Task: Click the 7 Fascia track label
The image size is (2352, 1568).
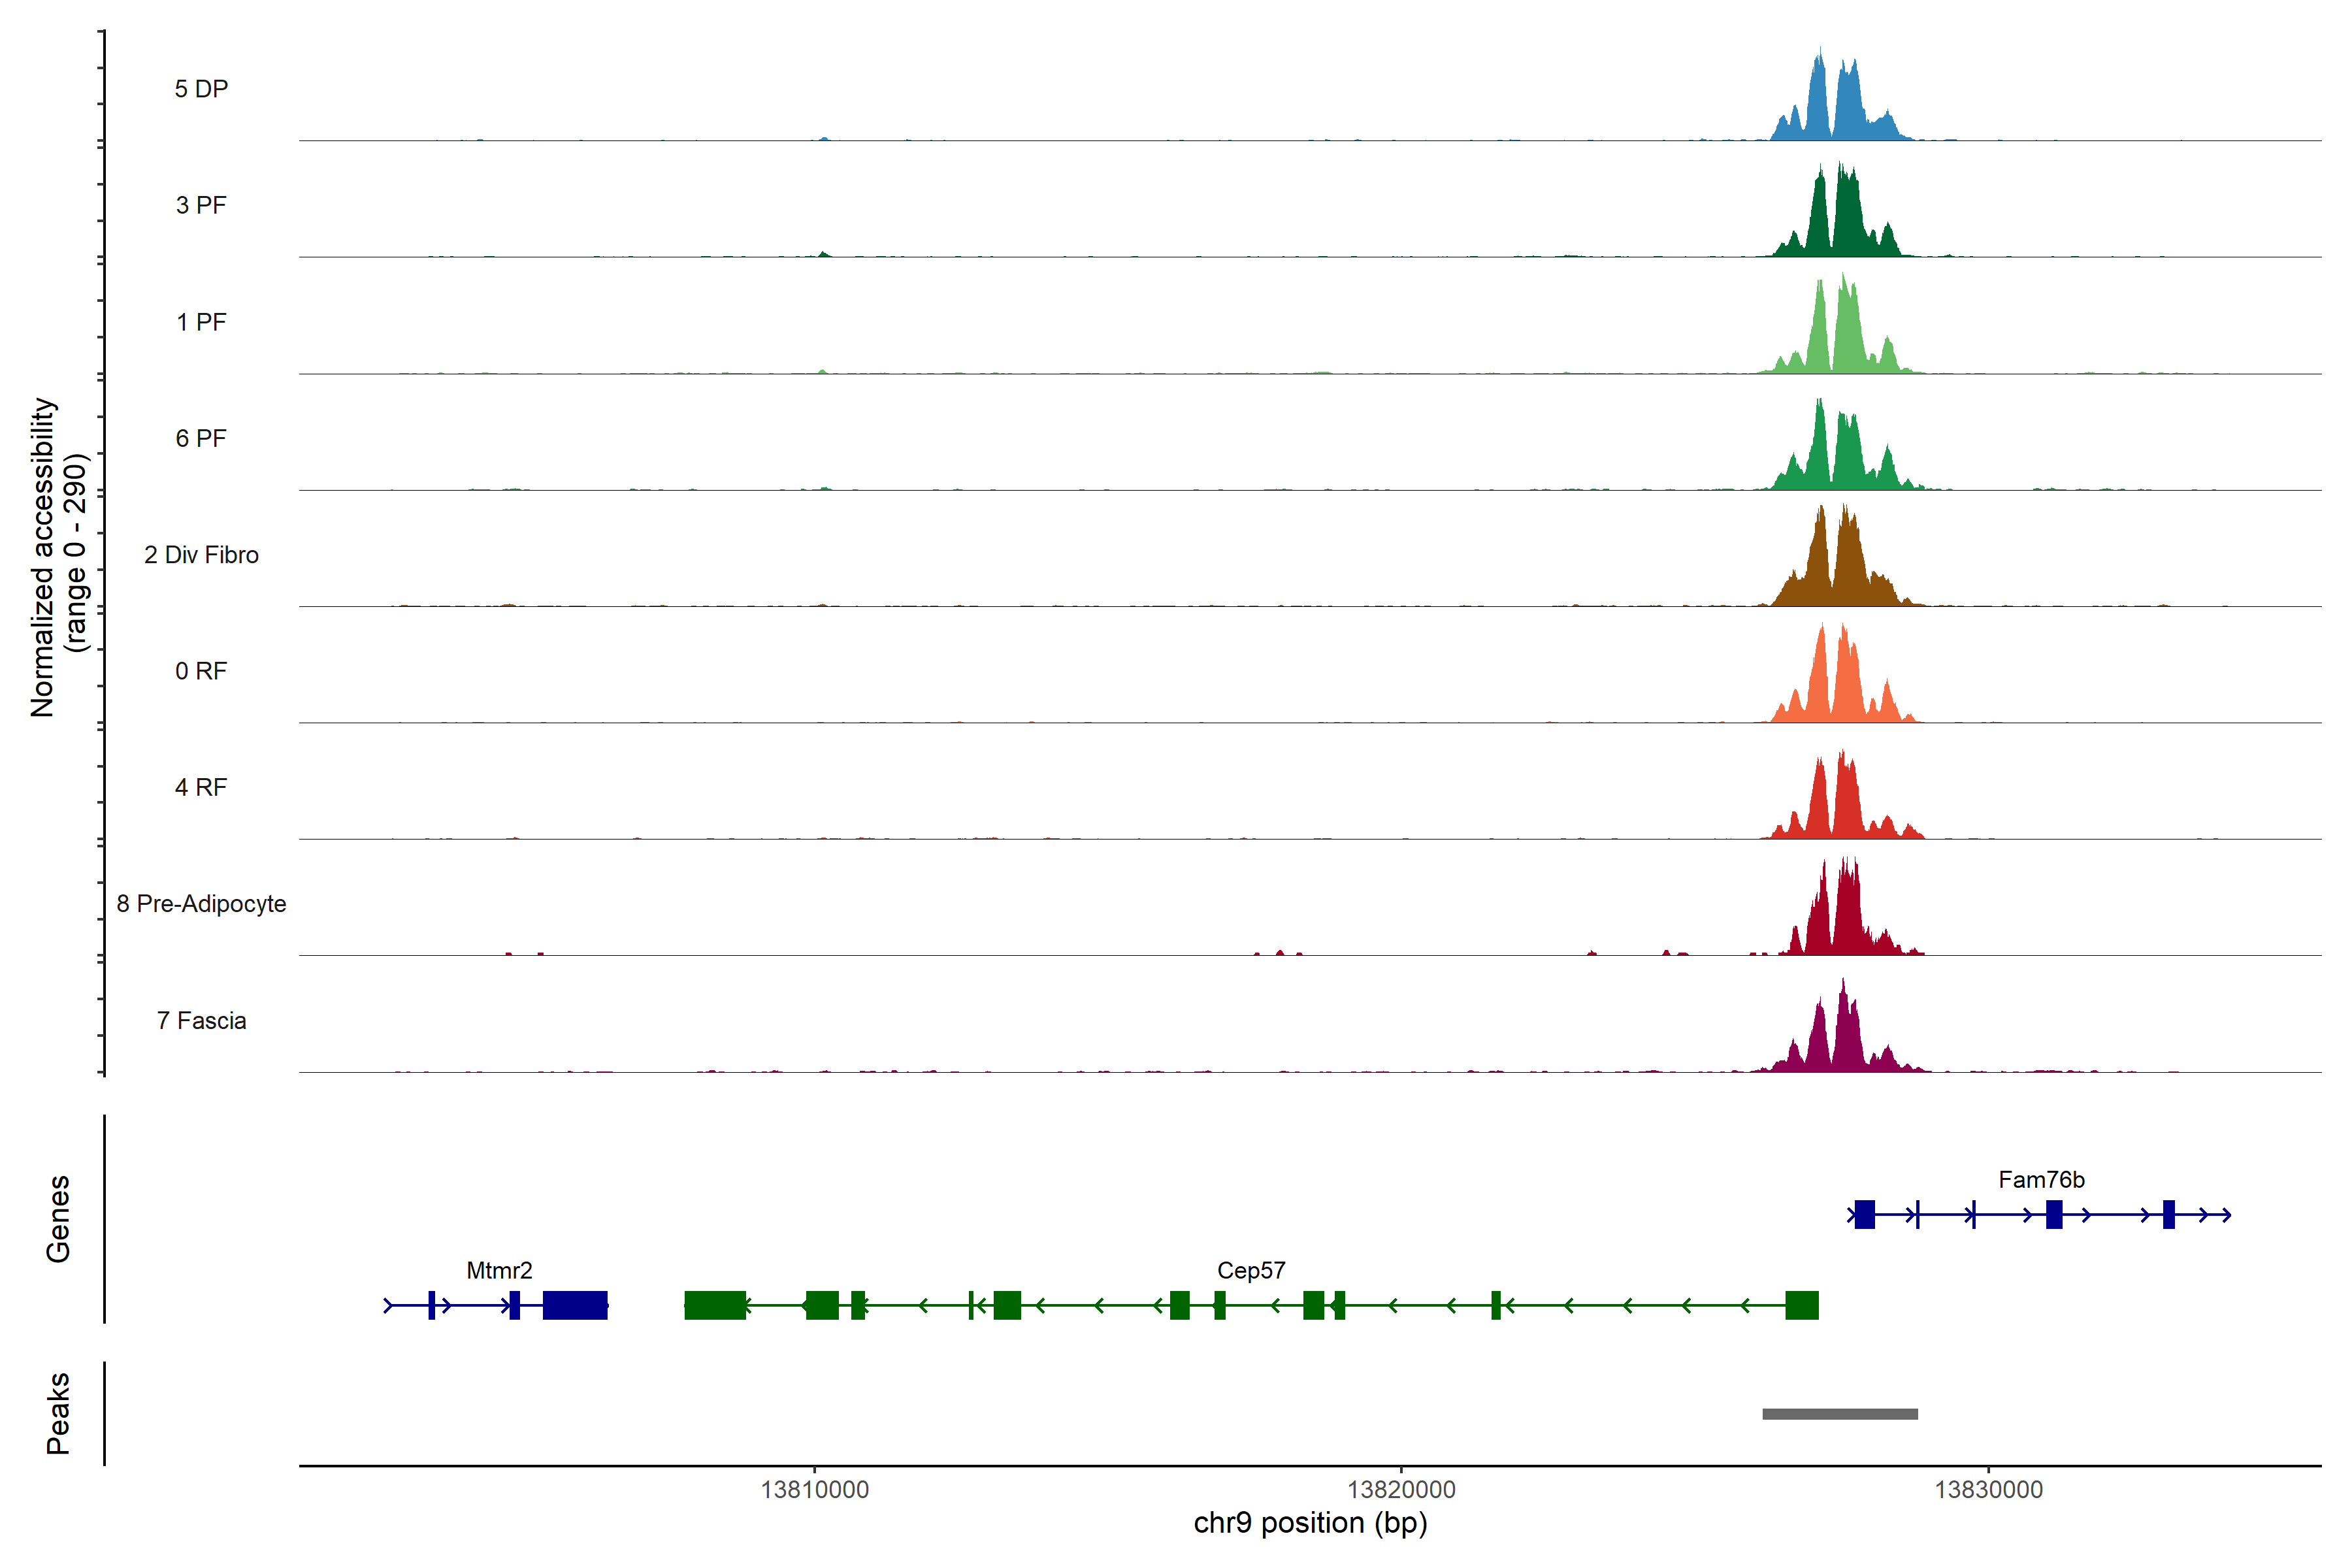Action: [x=201, y=1020]
